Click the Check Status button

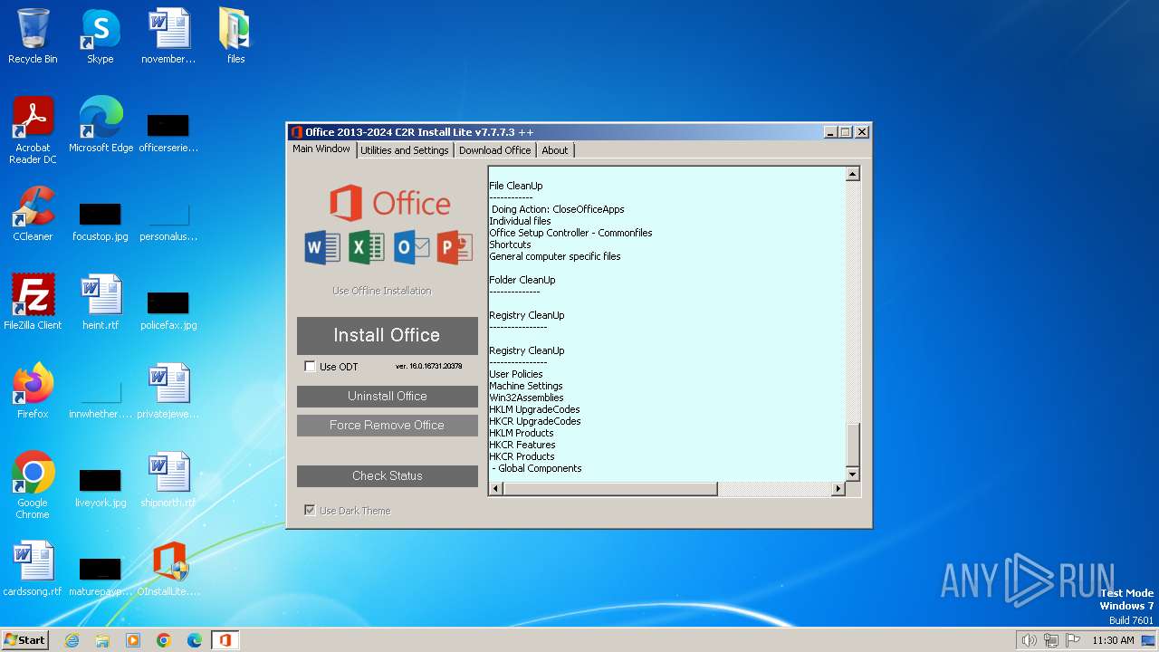pos(388,476)
